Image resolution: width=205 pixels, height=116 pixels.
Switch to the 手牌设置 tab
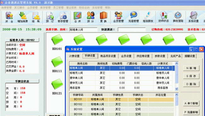tap(90, 56)
